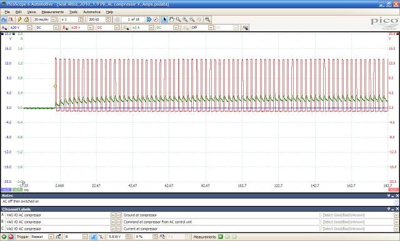Open the buffer navigator icon
400x241 pixels.
(x=156, y=19)
